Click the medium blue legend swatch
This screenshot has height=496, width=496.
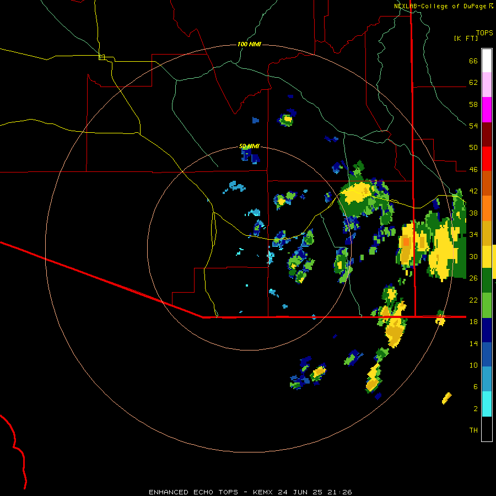(x=487, y=354)
